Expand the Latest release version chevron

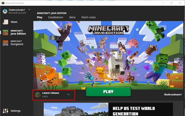click(x=69, y=95)
